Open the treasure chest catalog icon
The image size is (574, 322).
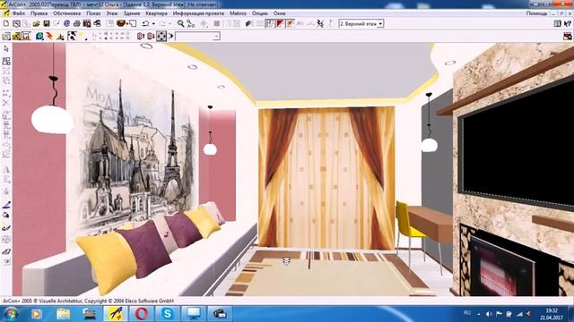[x=121, y=23]
